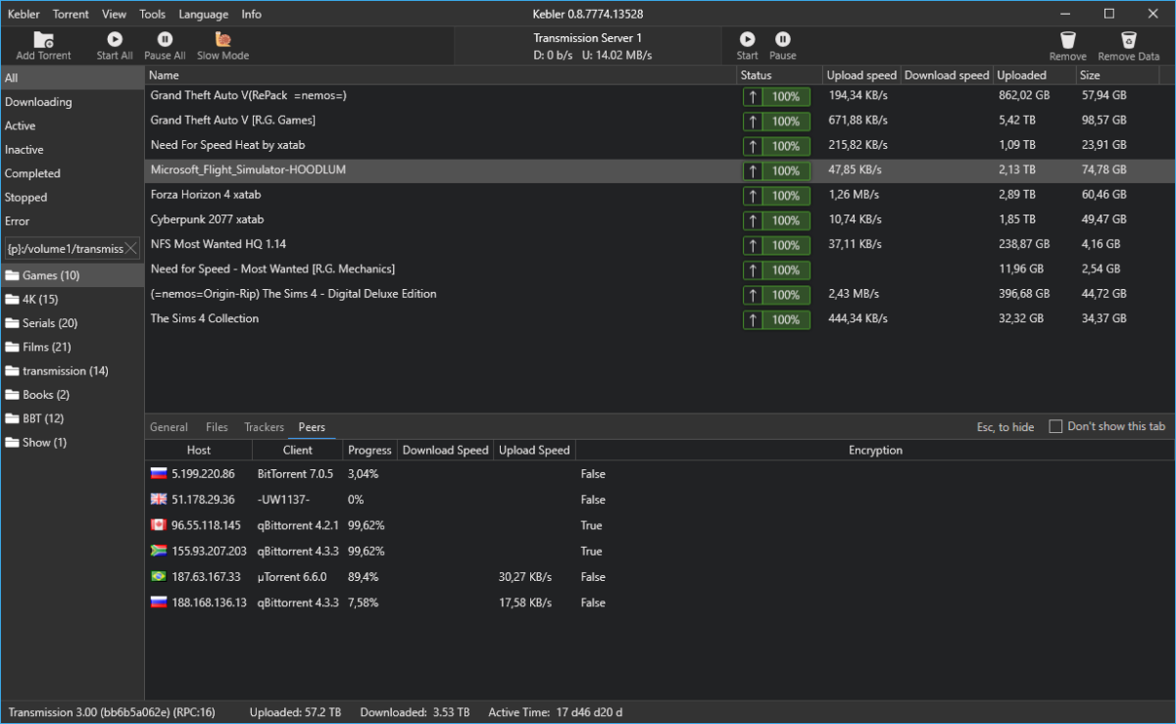This screenshot has height=724, width=1176.
Task: Open the Films (21) folder
Action: 73,347
